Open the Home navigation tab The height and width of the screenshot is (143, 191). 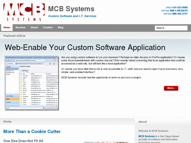click(7, 28)
